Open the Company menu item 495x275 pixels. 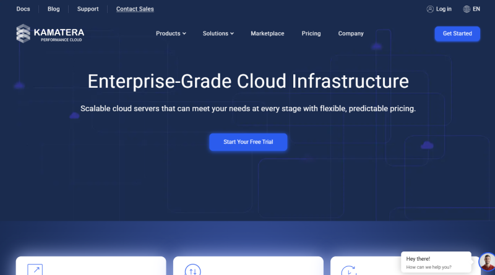click(351, 33)
